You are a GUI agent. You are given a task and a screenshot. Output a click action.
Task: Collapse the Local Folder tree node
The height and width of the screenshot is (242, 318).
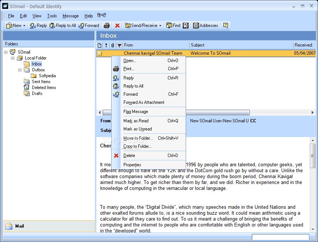pyautogui.click(x=13, y=58)
